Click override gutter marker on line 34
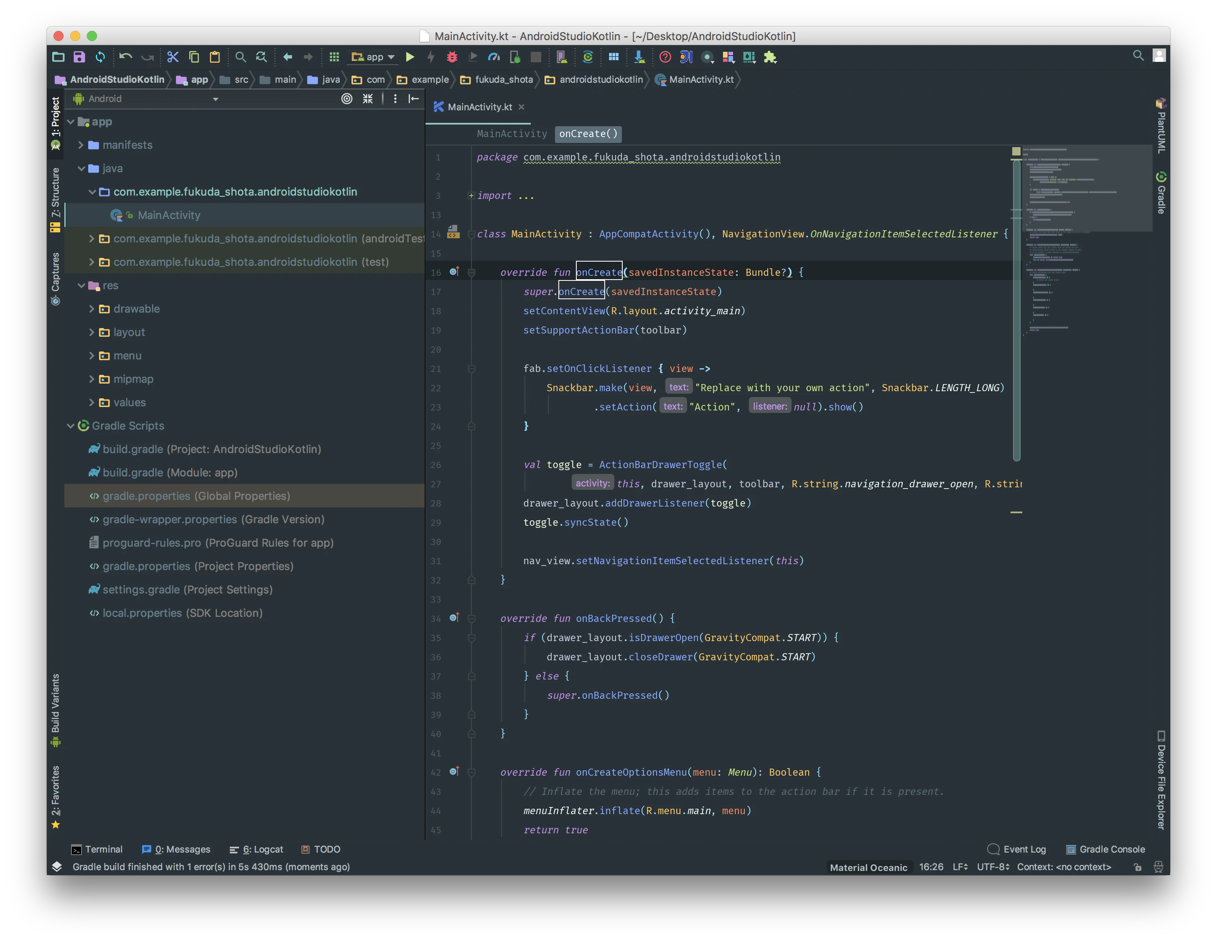The height and width of the screenshot is (942, 1217). point(454,617)
